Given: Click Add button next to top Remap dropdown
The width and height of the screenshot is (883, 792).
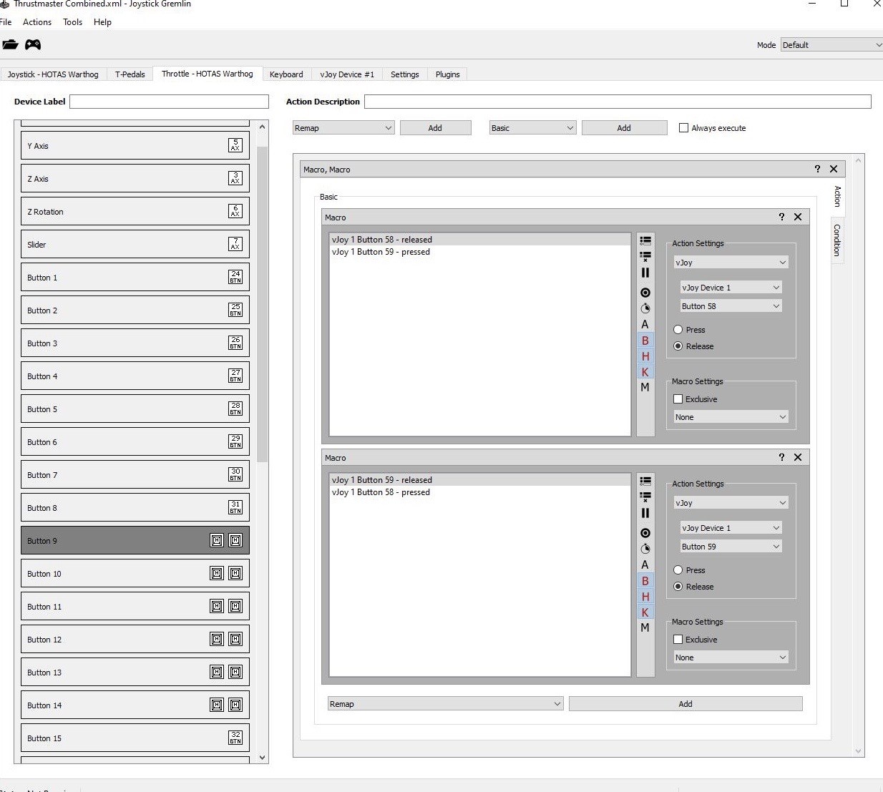Looking at the screenshot, I should (x=435, y=128).
